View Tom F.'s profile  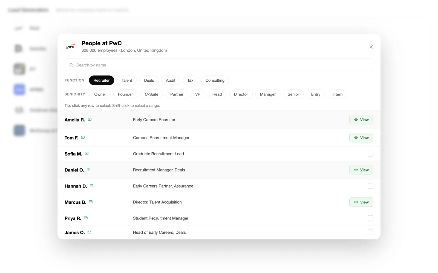pos(361,138)
